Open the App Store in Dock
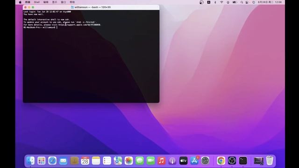299x168 pixels. click(x=194, y=161)
